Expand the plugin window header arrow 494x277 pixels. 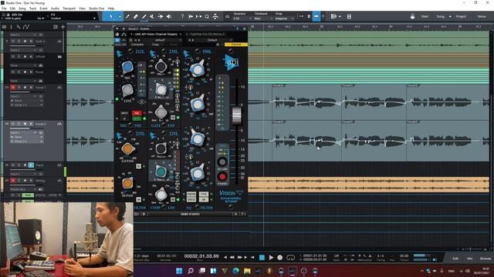pos(117,28)
